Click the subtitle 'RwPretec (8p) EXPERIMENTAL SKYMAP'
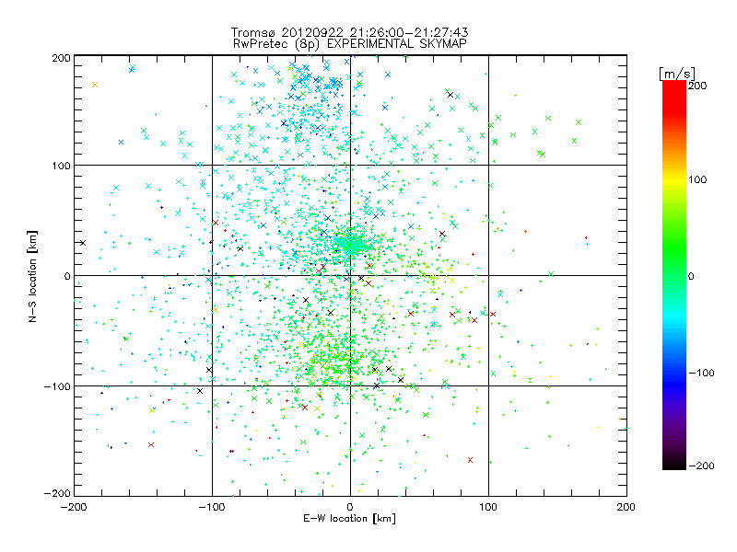This screenshot has height=552, width=737. coord(350,44)
